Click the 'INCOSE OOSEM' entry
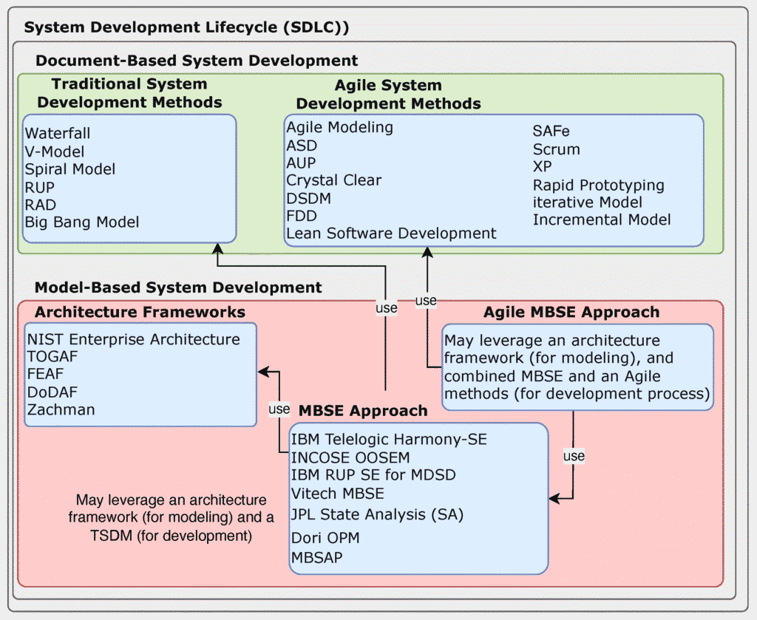Viewport: 757px width, 620px height. tap(350, 457)
